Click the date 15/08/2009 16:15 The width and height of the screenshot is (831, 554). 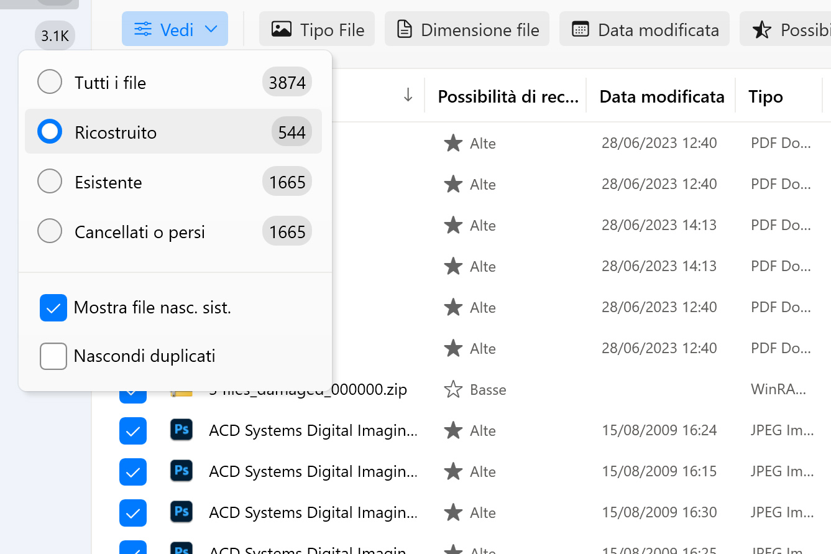659,471
